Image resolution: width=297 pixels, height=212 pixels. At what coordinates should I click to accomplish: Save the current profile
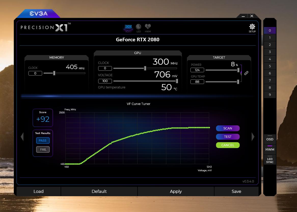pos(236,191)
